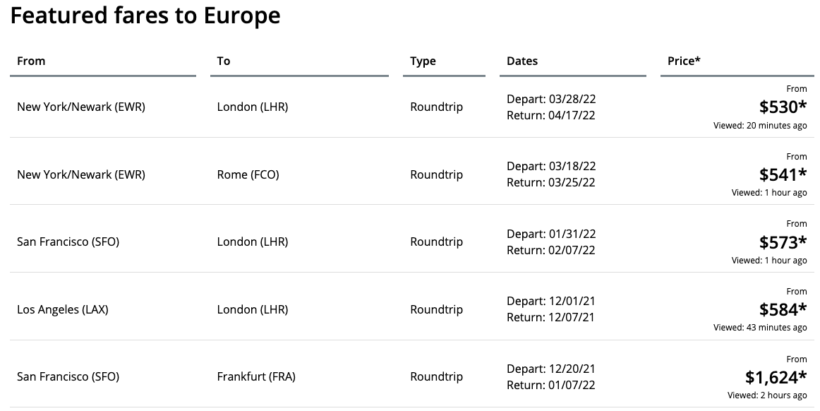Click the Type column header
This screenshot has width=820, height=411.
pos(423,61)
